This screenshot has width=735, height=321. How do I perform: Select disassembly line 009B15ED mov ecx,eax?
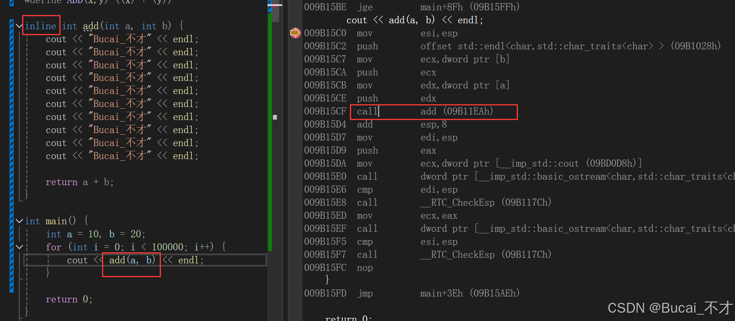pyautogui.click(x=381, y=216)
